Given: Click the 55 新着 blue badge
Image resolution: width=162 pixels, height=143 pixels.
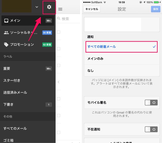Looking at the screenshot, I should click(47, 33).
